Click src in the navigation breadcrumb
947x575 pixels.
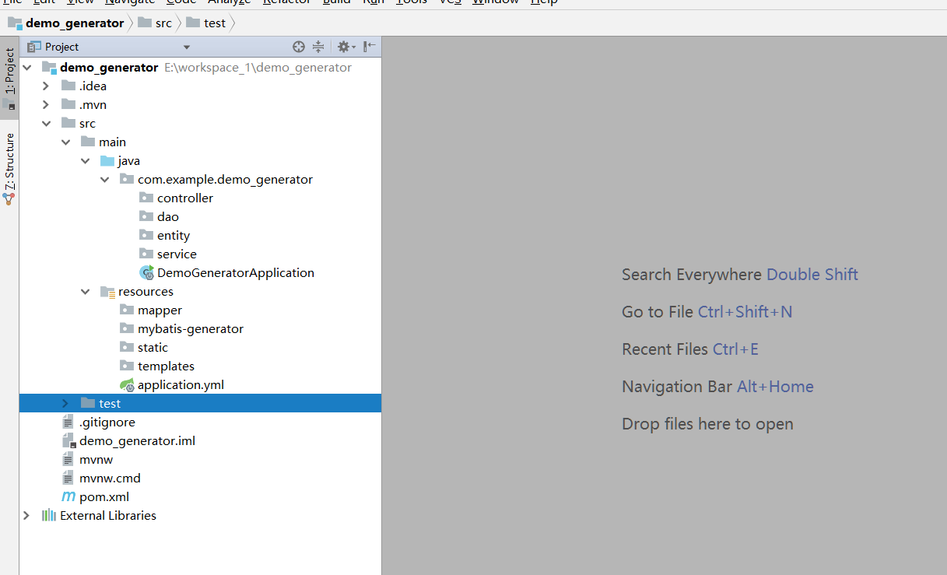163,23
